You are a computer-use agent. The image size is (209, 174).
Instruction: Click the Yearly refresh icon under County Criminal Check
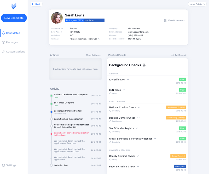coord(110,159)
